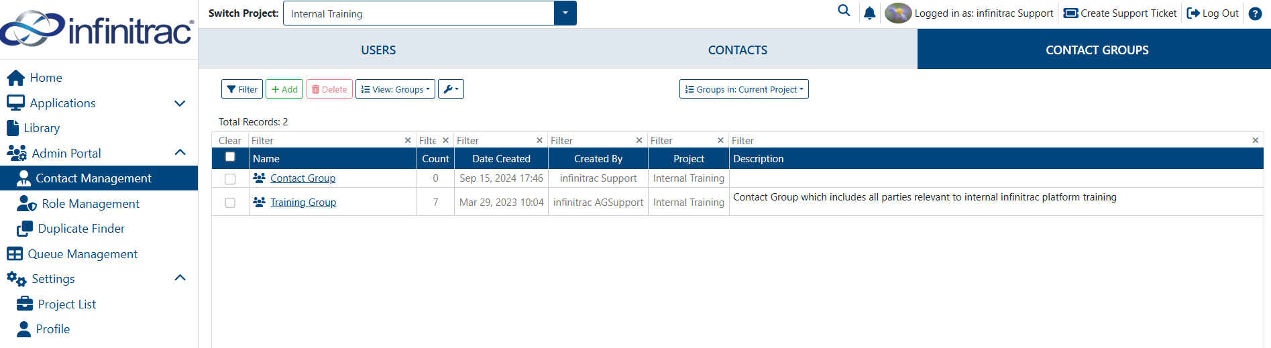The width and height of the screenshot is (1271, 348).
Task: Switch to the USERS tab
Action: [x=378, y=50]
